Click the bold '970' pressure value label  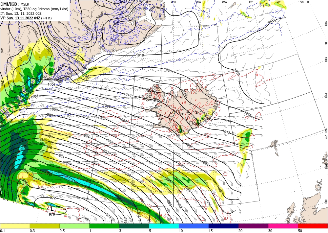[52, 214]
